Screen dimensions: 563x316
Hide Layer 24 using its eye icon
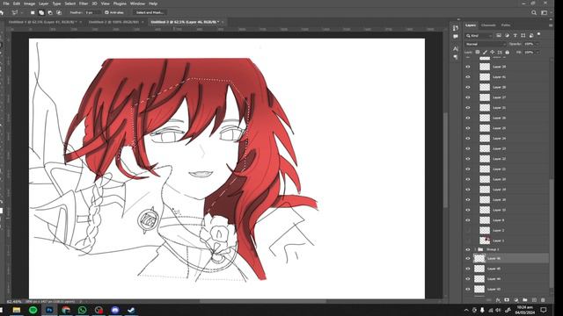468,139
